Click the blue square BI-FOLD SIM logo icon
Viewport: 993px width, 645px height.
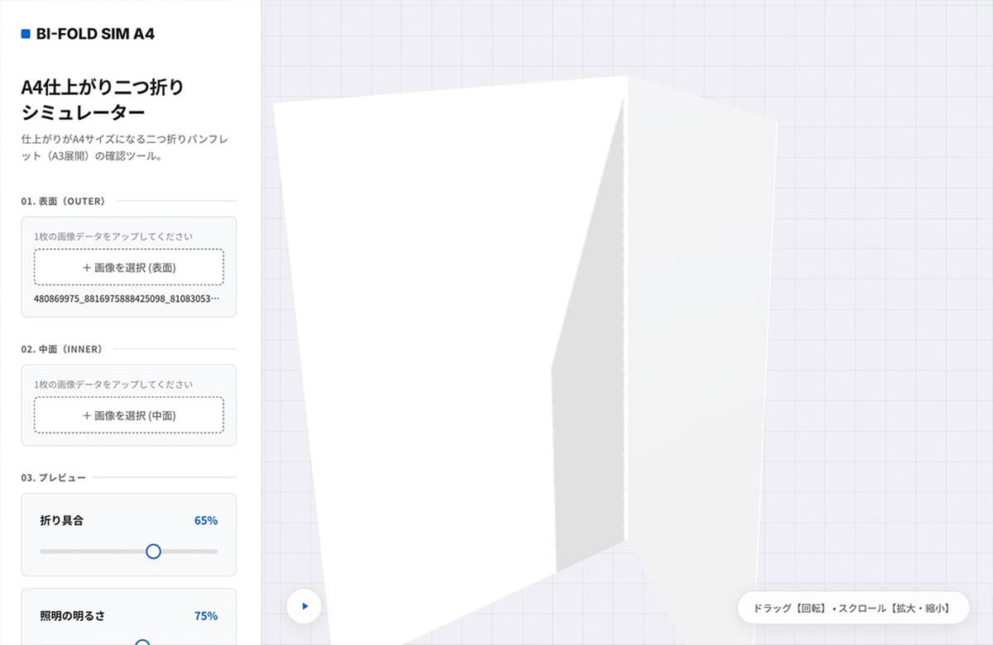click(x=26, y=35)
